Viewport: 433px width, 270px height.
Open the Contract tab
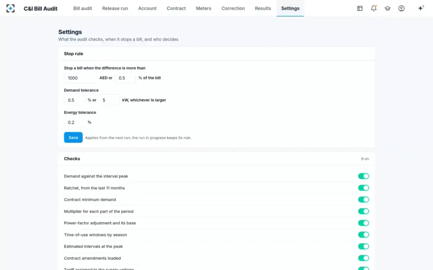point(176,8)
